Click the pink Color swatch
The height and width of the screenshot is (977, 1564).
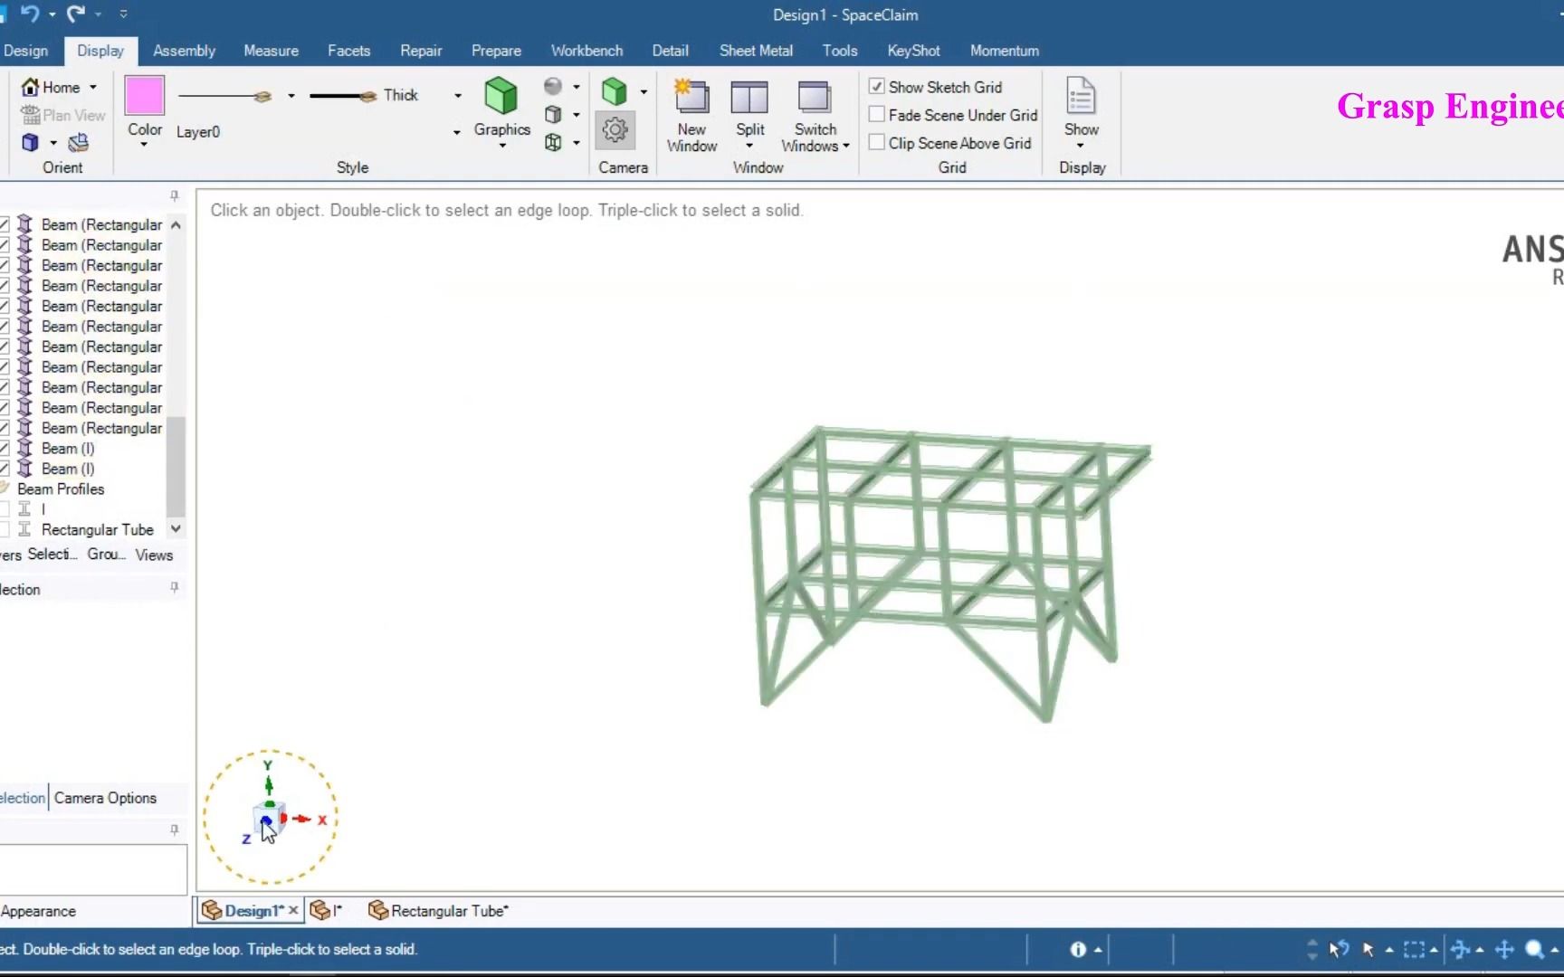pyautogui.click(x=143, y=95)
